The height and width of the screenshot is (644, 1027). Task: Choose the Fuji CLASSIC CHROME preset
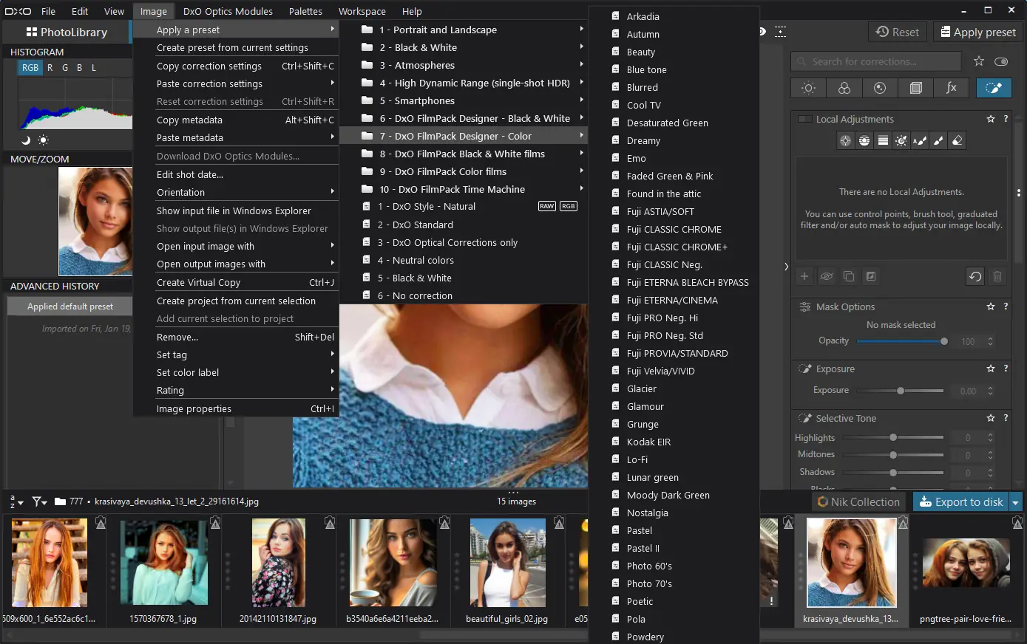[x=674, y=229]
